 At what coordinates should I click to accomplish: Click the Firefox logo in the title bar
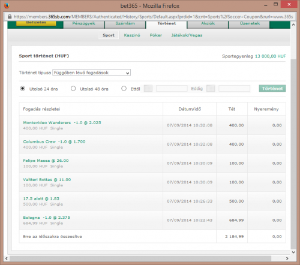click(7, 5)
